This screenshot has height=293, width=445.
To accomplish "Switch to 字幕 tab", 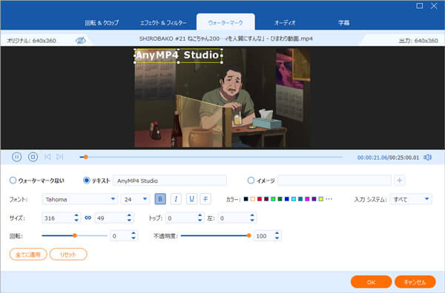I will 343,23.
